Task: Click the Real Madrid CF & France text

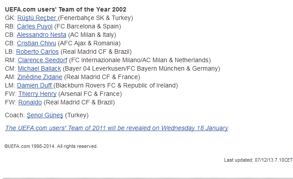Action: 102,77
